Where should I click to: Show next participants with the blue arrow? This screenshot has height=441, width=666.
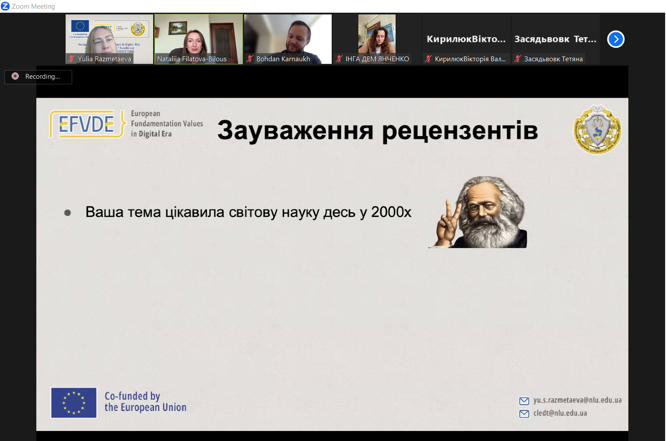(x=615, y=39)
